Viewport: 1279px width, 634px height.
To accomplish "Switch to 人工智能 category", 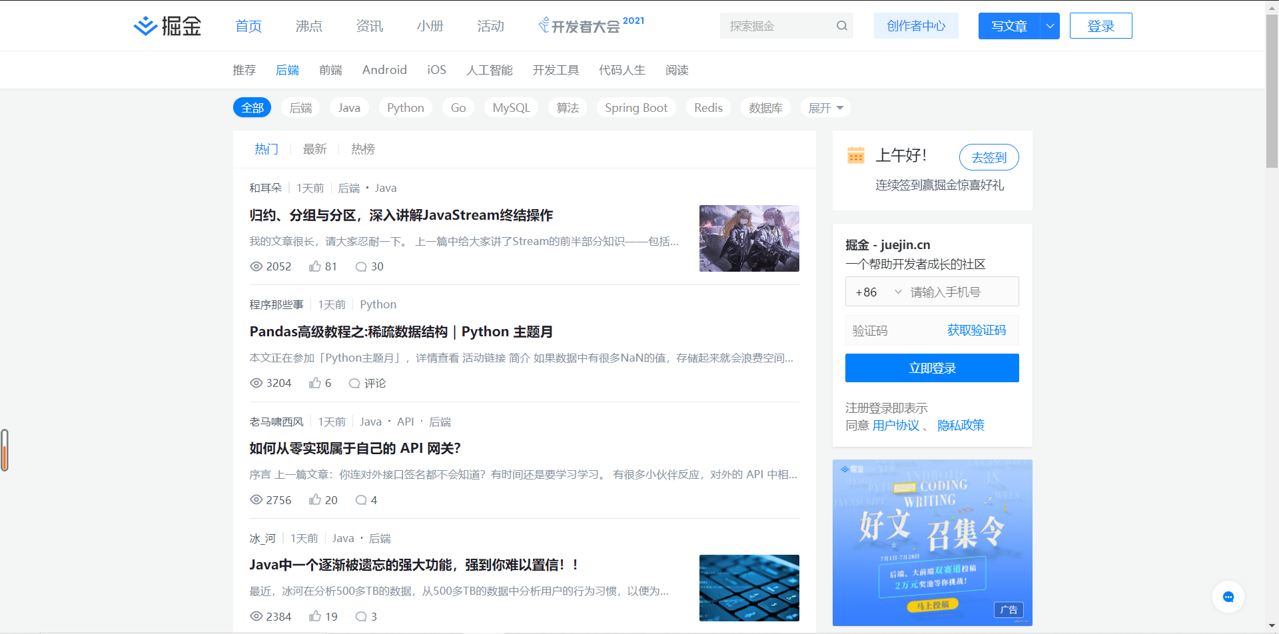I will 490,70.
